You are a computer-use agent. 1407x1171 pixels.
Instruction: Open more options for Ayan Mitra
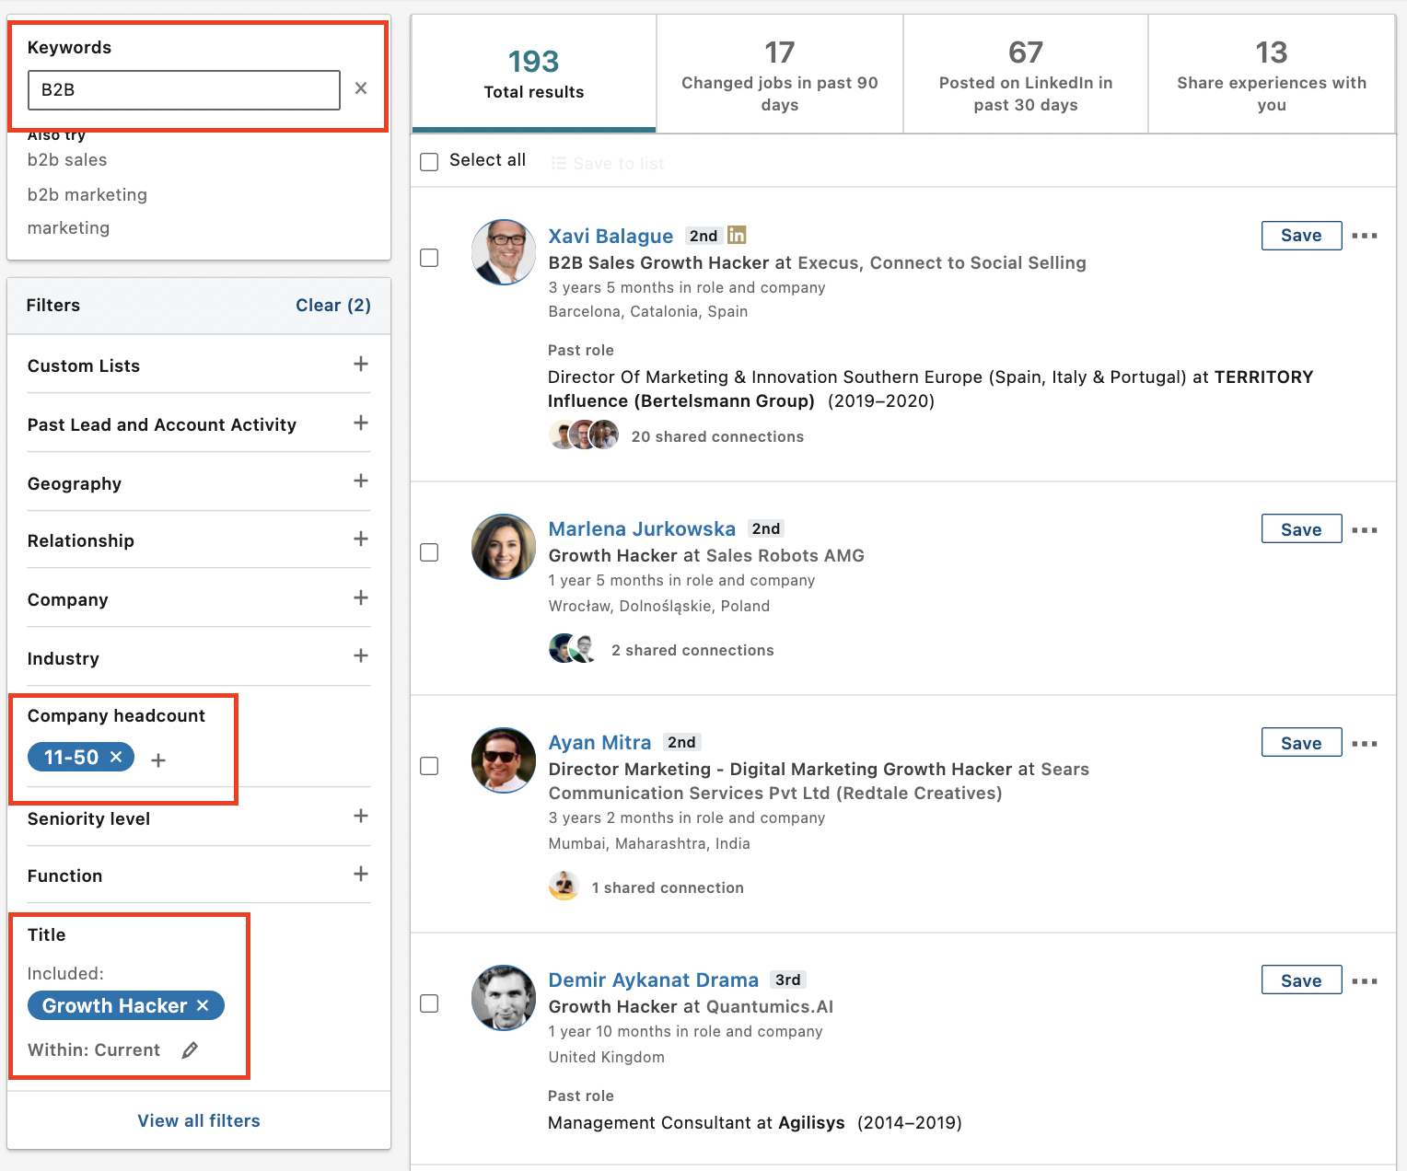(1365, 744)
